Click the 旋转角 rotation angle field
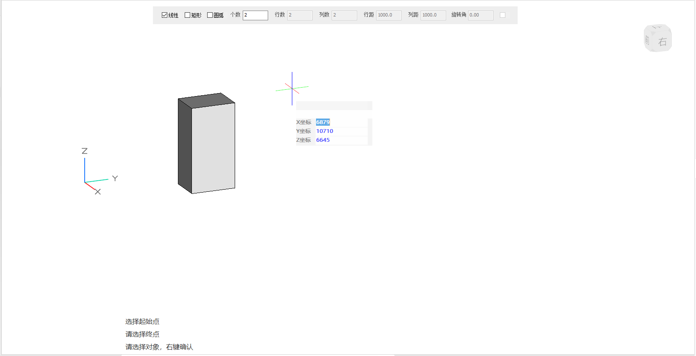 click(x=481, y=15)
